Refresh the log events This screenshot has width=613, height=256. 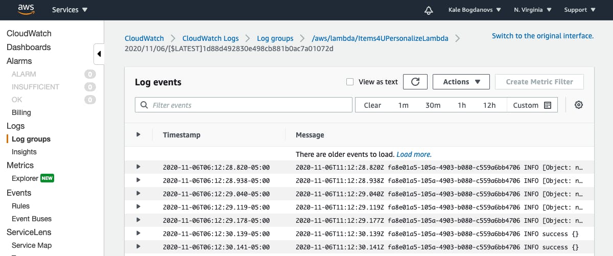coord(415,82)
